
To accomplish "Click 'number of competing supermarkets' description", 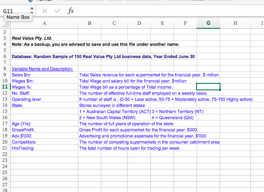I will pyautogui.click(x=149, y=142).
